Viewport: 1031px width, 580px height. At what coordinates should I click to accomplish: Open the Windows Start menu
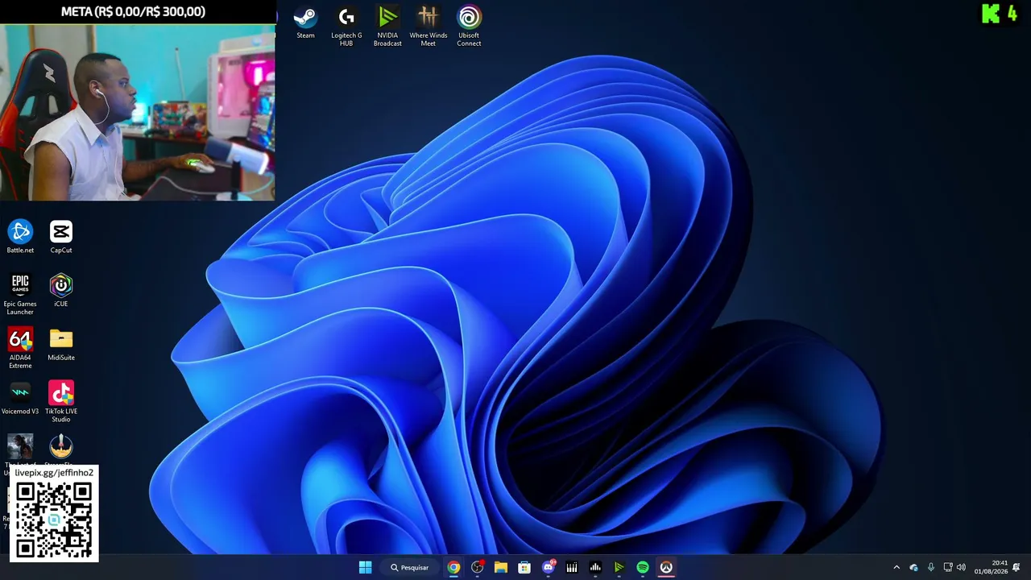coord(365,567)
